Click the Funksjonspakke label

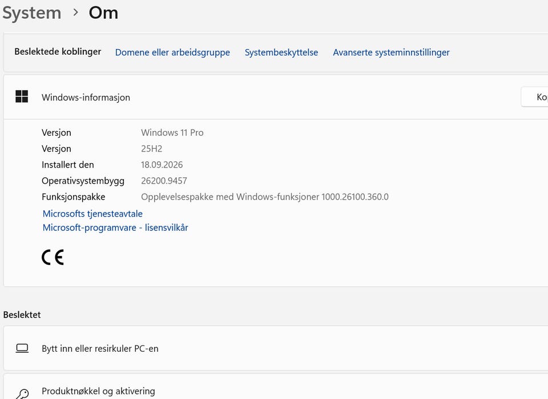coord(74,197)
